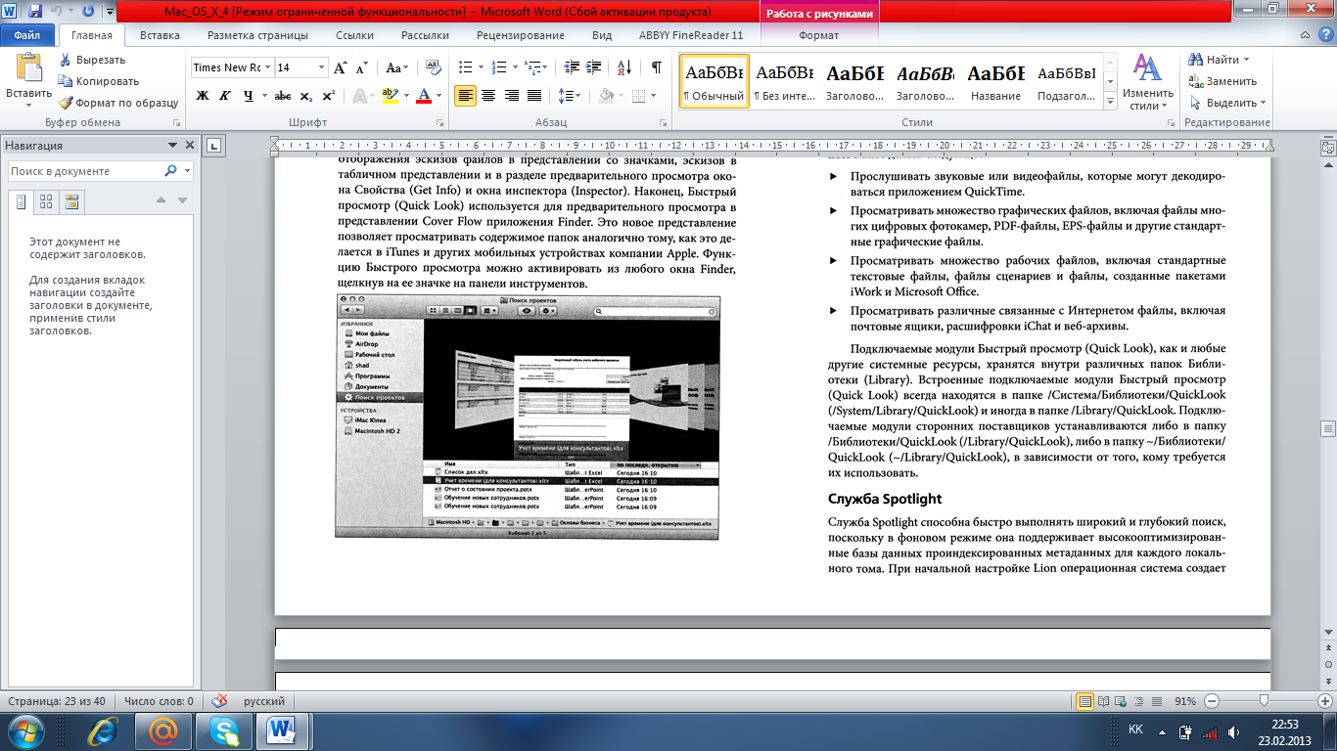Select the Без интервала style
Viewport: 1337px width, 751px height.
coord(785,81)
